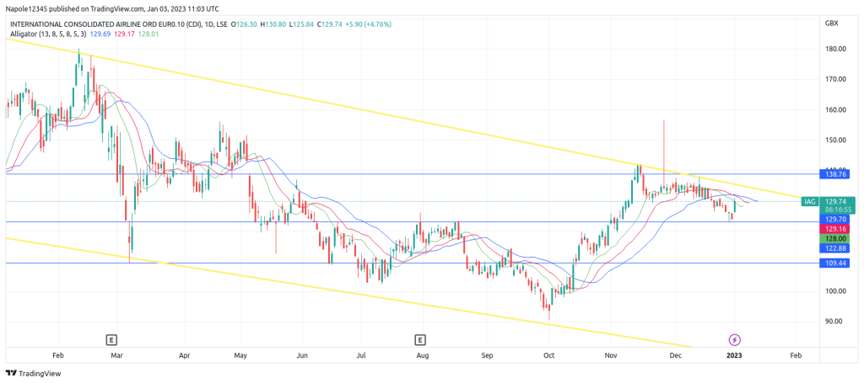
Task: Click the Dec time axis label
Action: tap(676, 356)
